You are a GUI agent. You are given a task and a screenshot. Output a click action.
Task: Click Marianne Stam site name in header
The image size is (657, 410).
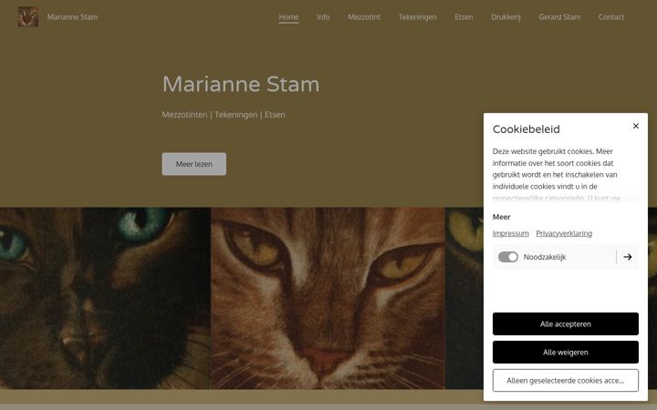point(72,17)
